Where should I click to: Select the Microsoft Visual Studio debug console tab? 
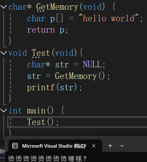coord(55,146)
